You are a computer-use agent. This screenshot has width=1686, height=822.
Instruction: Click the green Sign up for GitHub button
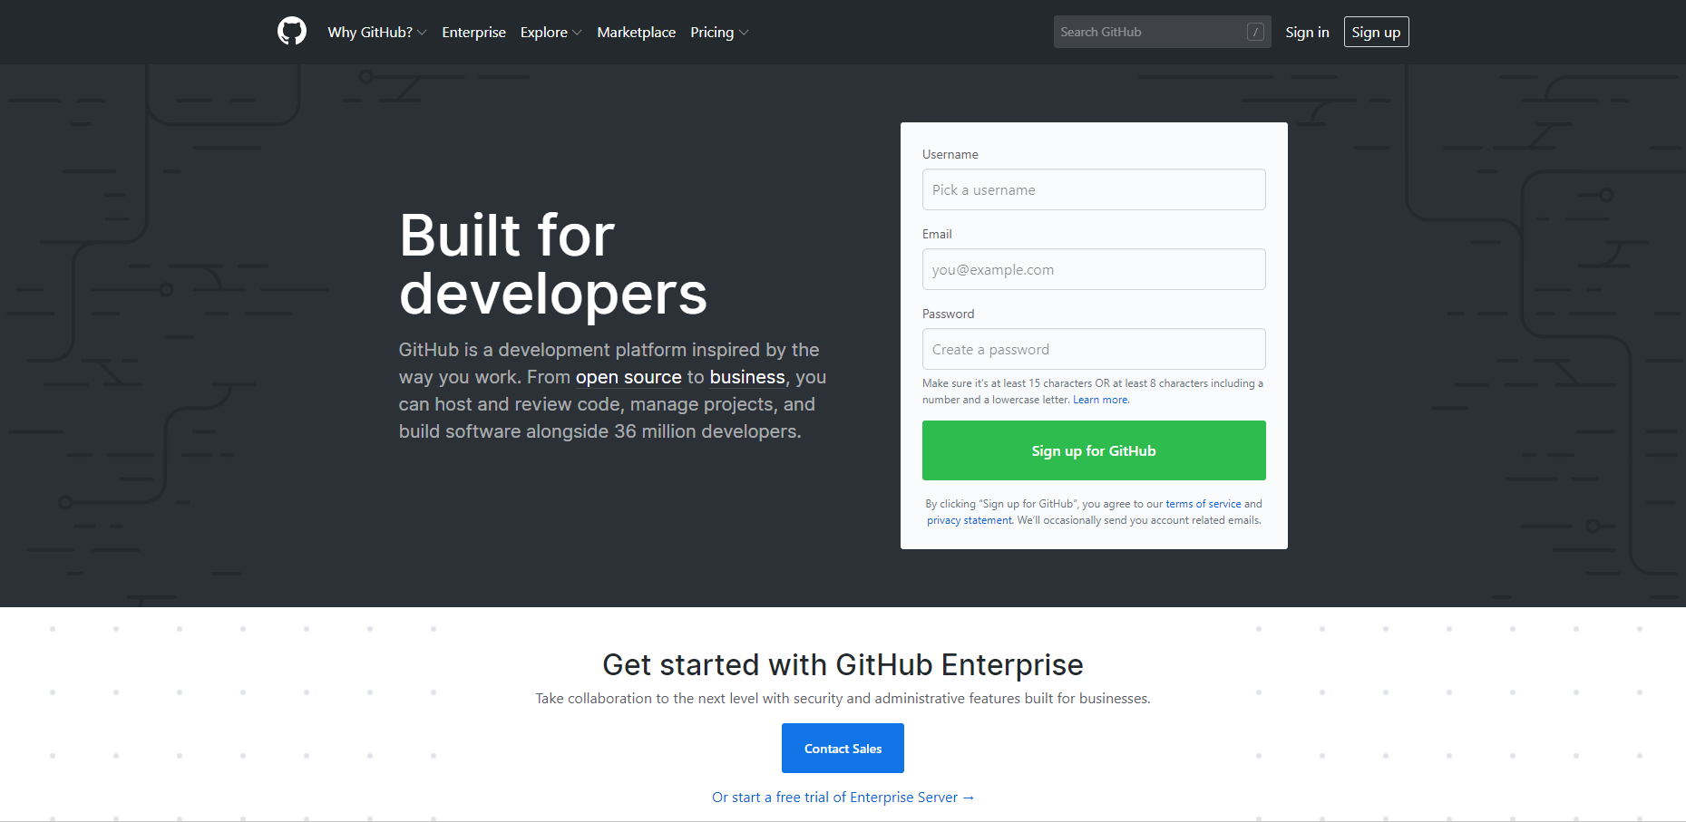click(1094, 450)
